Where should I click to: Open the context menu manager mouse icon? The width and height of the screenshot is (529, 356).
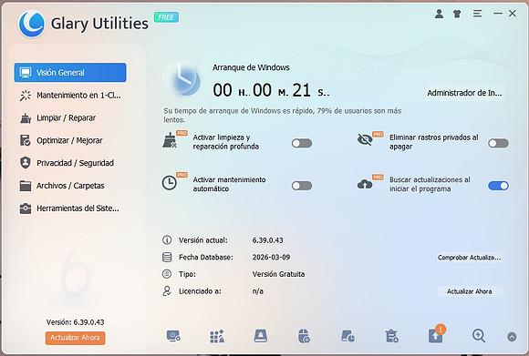[304, 336]
